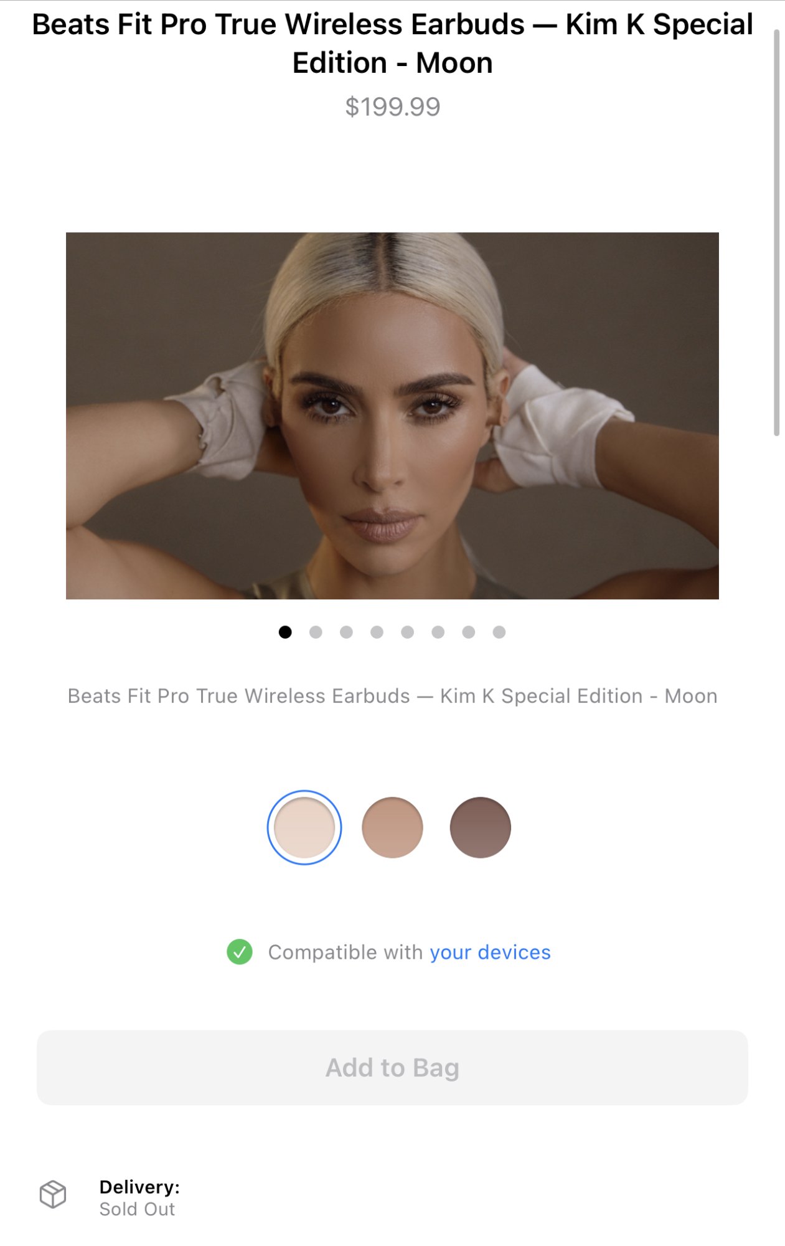Go to the first gallery page dot
Screen dimensions: 785x1246
285,632
